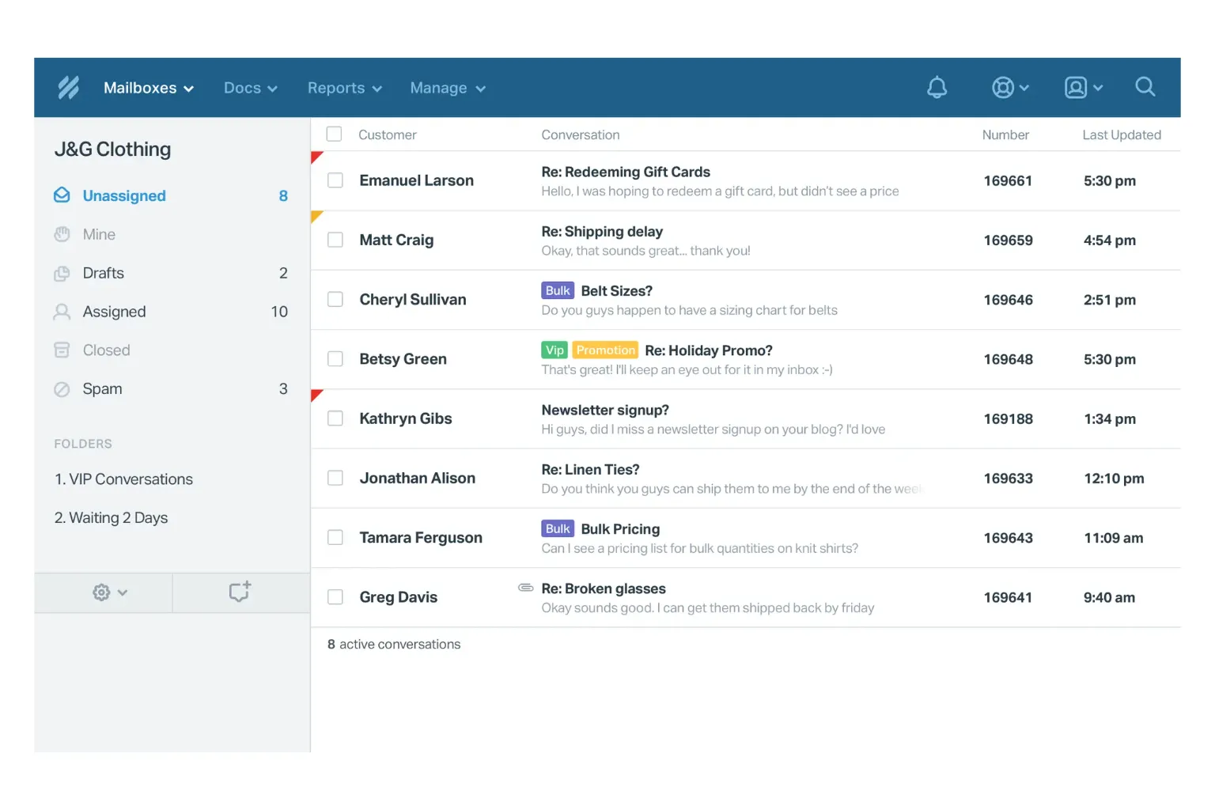Viewport: 1215px width, 810px height.
Task: Click the Unassigned count 8
Action: coord(283,195)
